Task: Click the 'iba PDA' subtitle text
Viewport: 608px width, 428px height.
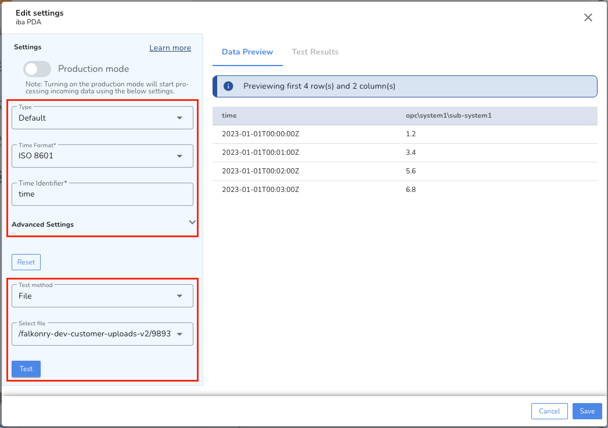Action: point(28,22)
